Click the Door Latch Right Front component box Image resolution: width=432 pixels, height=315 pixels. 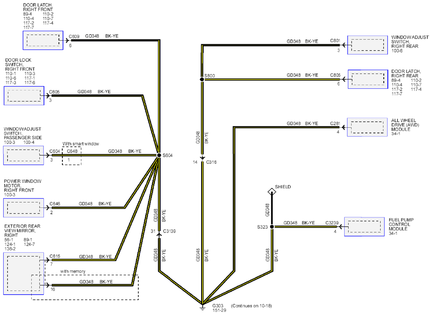point(43,40)
